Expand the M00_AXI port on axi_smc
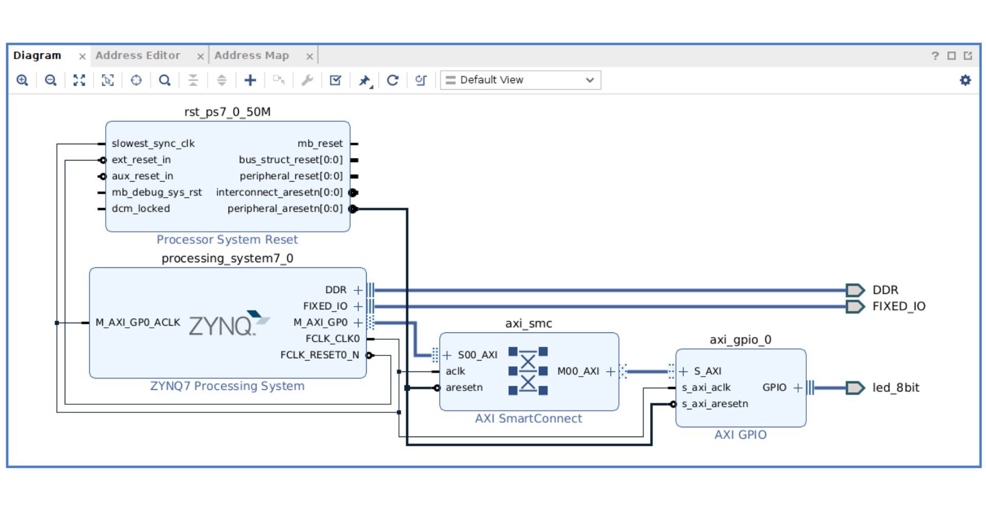The width and height of the screenshot is (986, 513). coord(610,371)
